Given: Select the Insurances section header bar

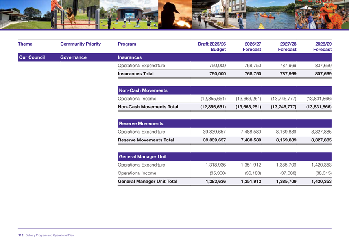Looking at the screenshot, I should [x=224, y=57].
